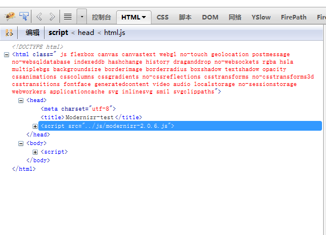The height and width of the screenshot is (235, 326).
Task: Expand the script node inside body
Action: pyautogui.click(x=35, y=152)
